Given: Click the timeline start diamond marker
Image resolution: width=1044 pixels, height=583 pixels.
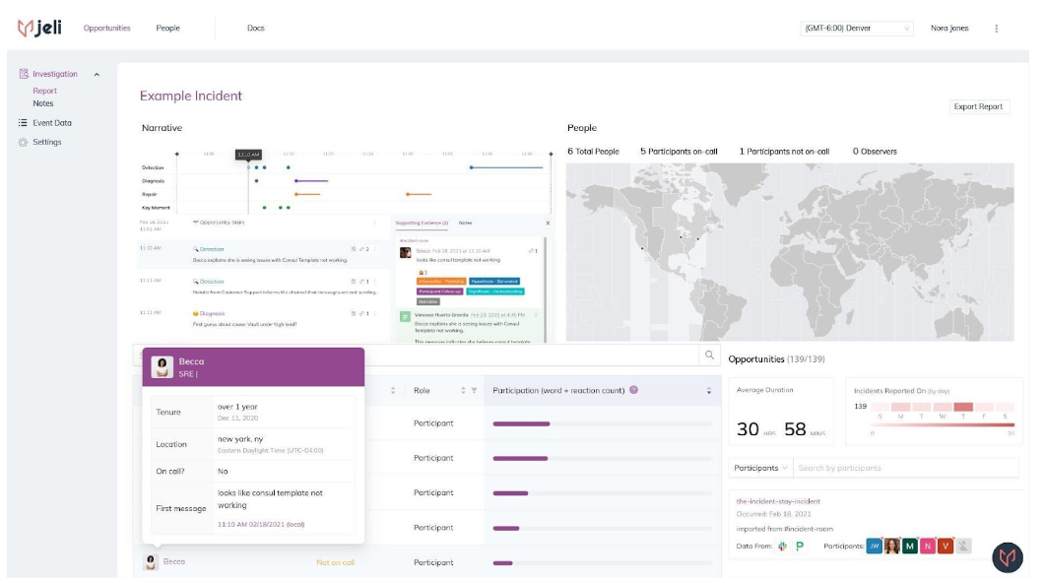Looking at the screenshot, I should point(176,154).
